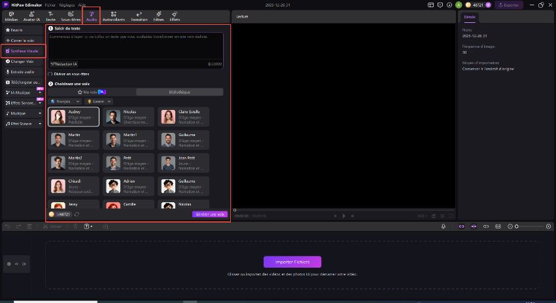
Task: Open the feedback message icon
Action: [x=440, y=5]
